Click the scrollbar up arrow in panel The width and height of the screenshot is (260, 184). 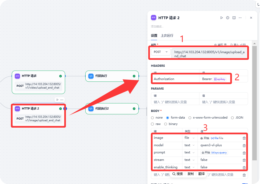click(x=254, y=44)
